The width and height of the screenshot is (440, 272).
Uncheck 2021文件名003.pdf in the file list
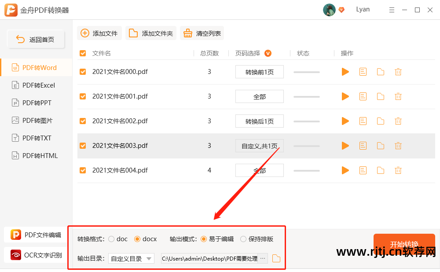tap(82, 145)
